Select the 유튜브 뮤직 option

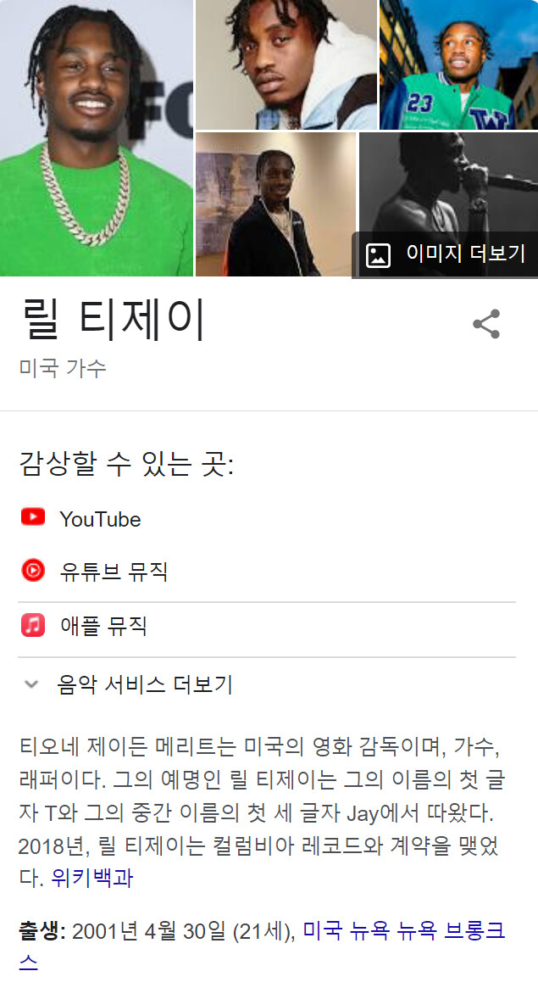point(266,570)
